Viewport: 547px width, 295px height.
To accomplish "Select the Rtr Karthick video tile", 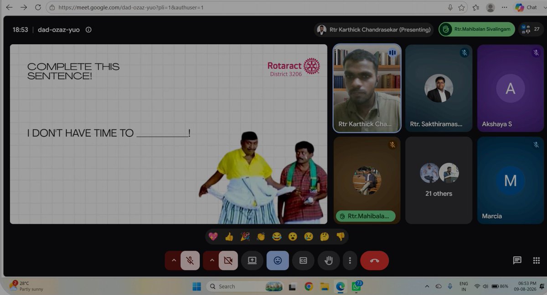I will click(x=367, y=88).
